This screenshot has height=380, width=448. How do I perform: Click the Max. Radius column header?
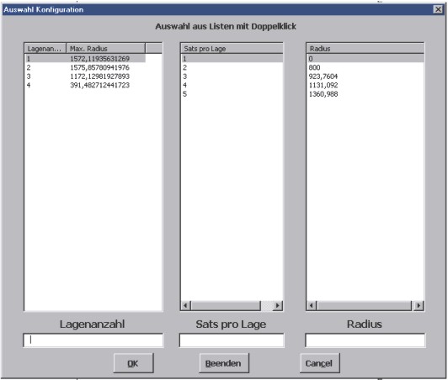click(106, 49)
